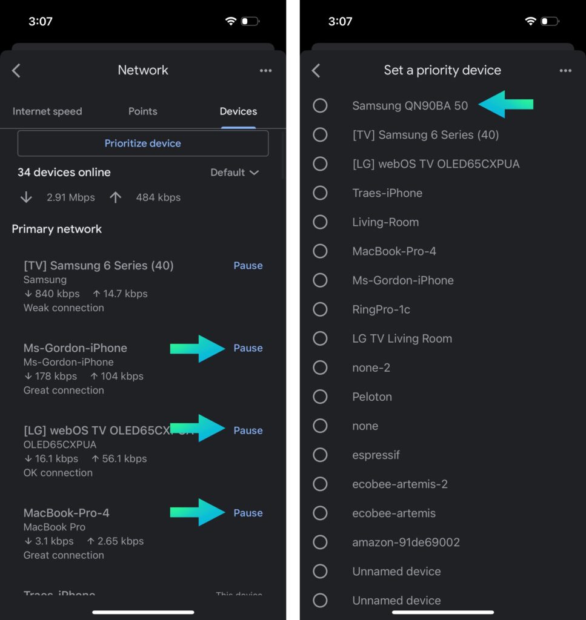Screen dimensions: 586x620
Task: Go back from the Network screen
Action: [16, 71]
